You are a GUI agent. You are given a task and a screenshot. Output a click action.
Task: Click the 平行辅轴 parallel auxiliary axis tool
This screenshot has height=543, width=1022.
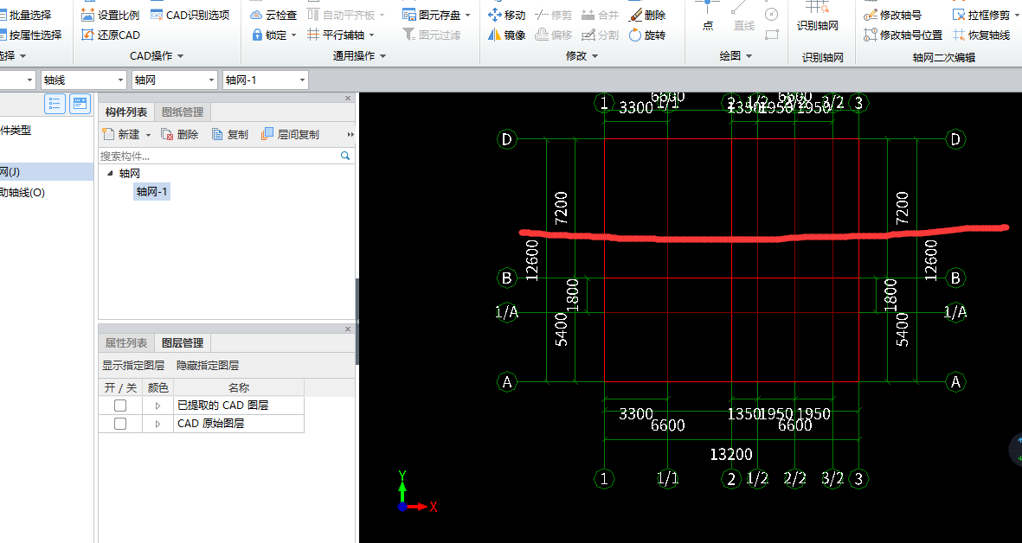click(x=335, y=35)
